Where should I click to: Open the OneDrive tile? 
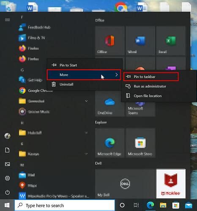click(x=110, y=104)
